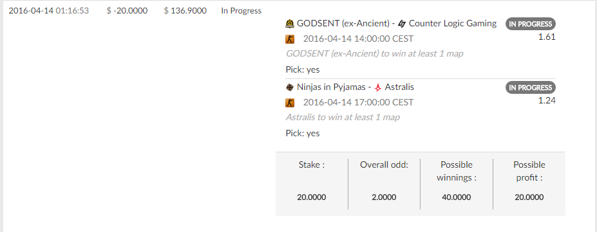Click the bet date 2016-04-14 01:16:53

coord(49,11)
